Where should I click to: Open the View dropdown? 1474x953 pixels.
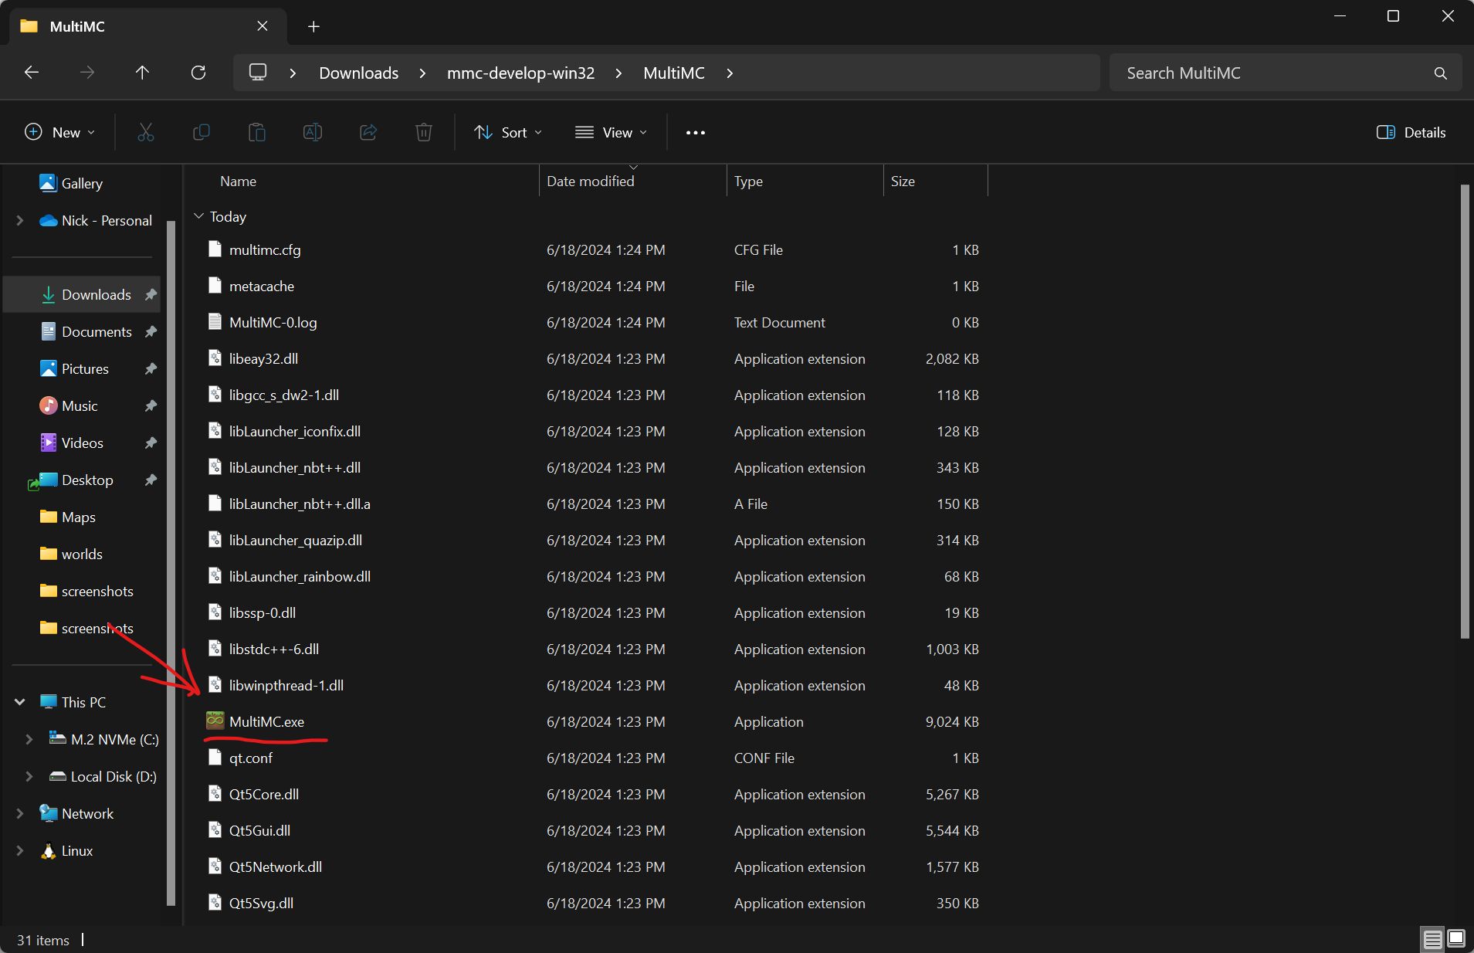611,133
